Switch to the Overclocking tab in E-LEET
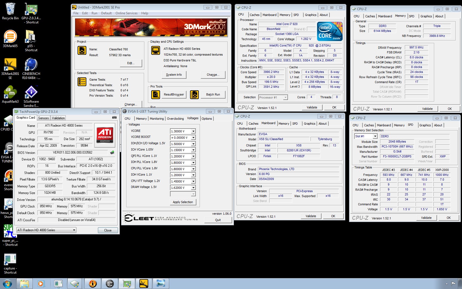 click(175, 119)
